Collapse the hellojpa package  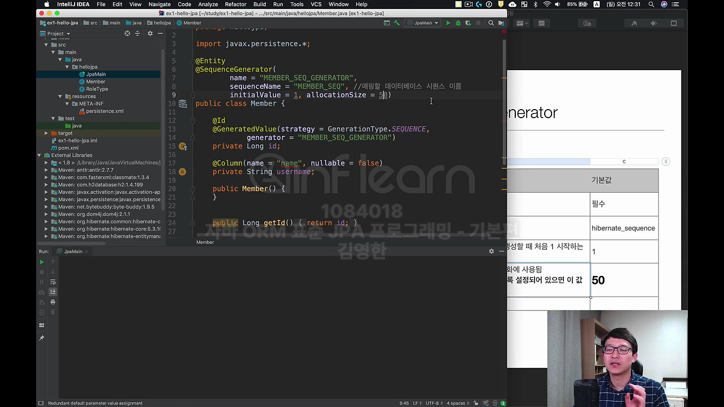[67, 67]
